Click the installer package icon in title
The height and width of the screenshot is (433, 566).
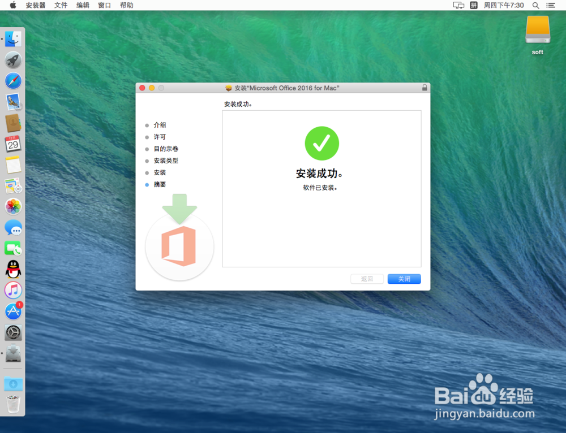tap(228, 88)
